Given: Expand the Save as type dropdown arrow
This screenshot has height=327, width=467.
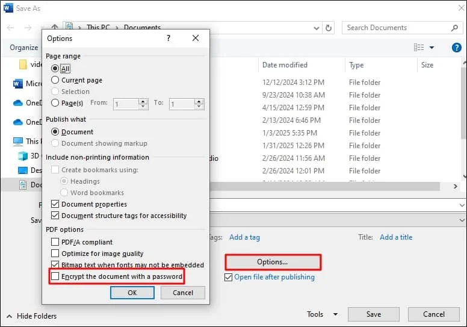Looking at the screenshot, I should 462,220.
